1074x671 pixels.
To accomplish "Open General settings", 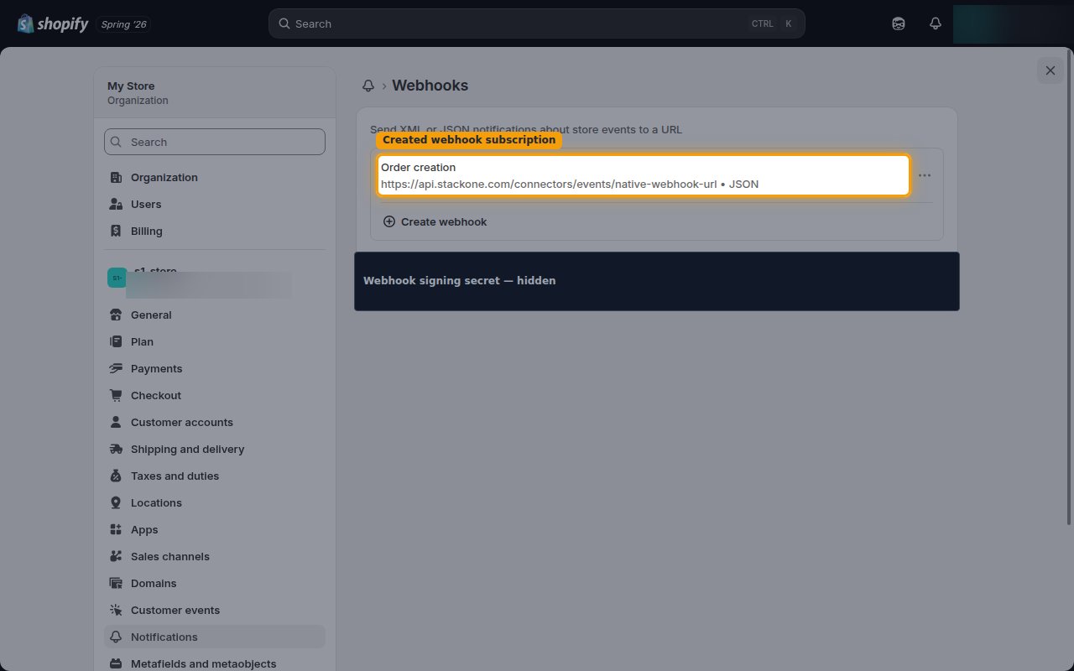I will (215, 315).
